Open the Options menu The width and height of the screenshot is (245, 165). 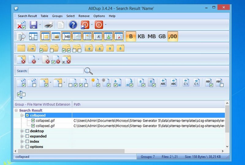99,16
